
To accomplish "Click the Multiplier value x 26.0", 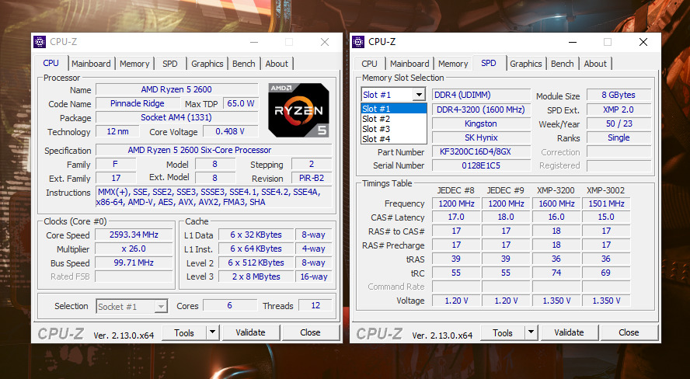I will 134,249.
